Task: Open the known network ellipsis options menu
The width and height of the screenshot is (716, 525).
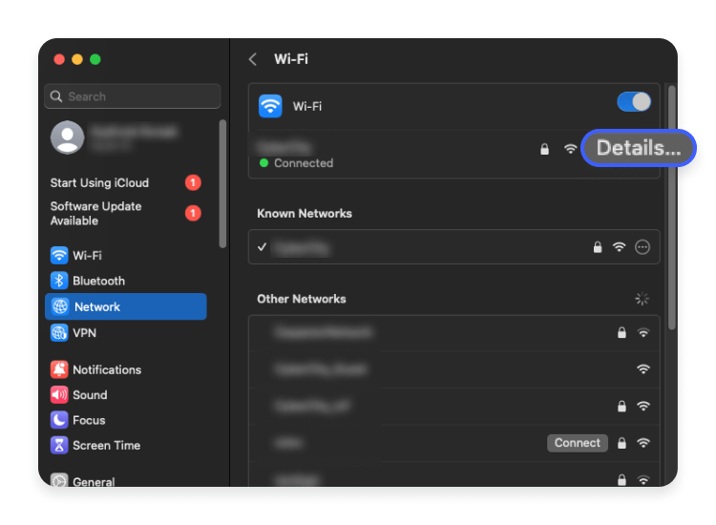Action: click(x=642, y=247)
